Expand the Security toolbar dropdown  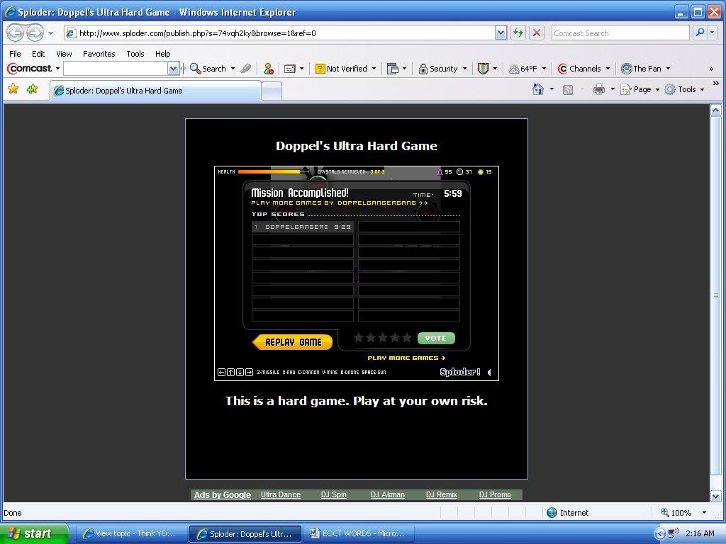[442, 69]
